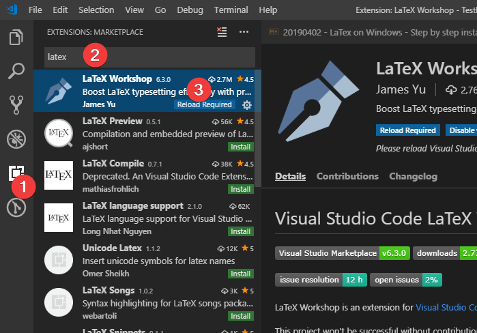Open the View menu
The image size is (477, 333).
point(134,10)
